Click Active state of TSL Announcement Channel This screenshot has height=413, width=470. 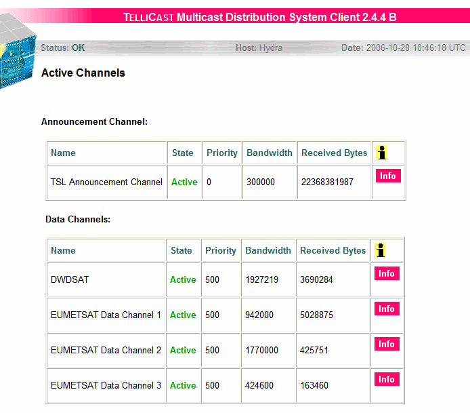184,182
